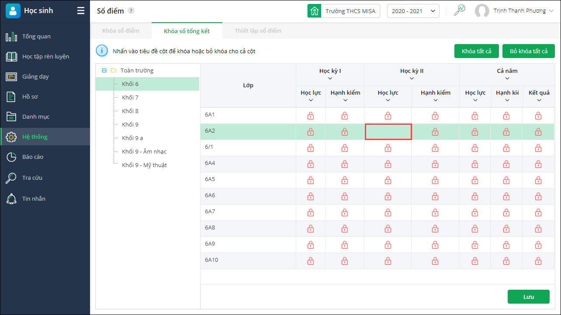Click the empty highlighted 6A2 Học lực cell
The height and width of the screenshot is (315, 561).
(388, 132)
